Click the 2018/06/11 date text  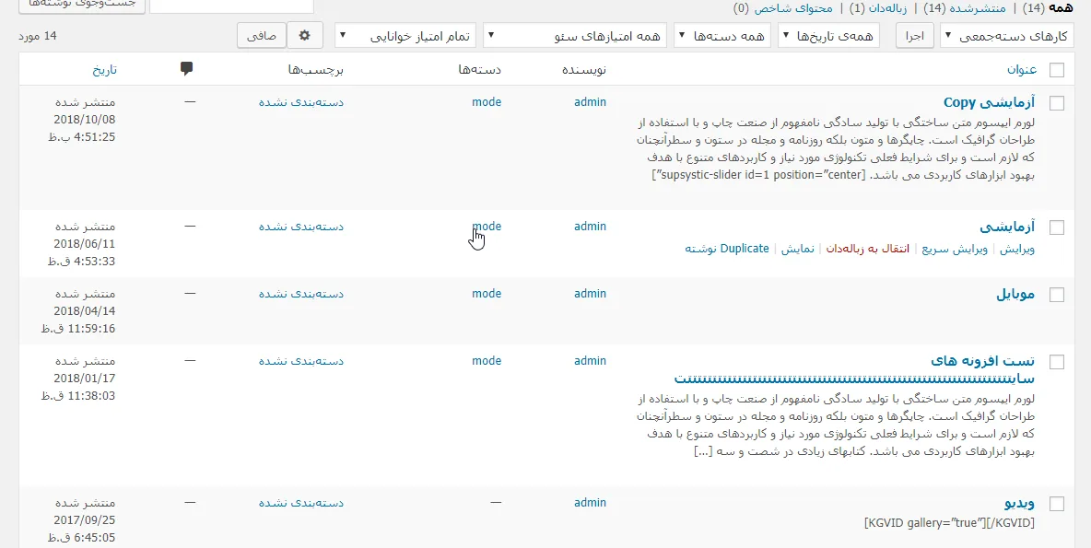click(x=84, y=244)
